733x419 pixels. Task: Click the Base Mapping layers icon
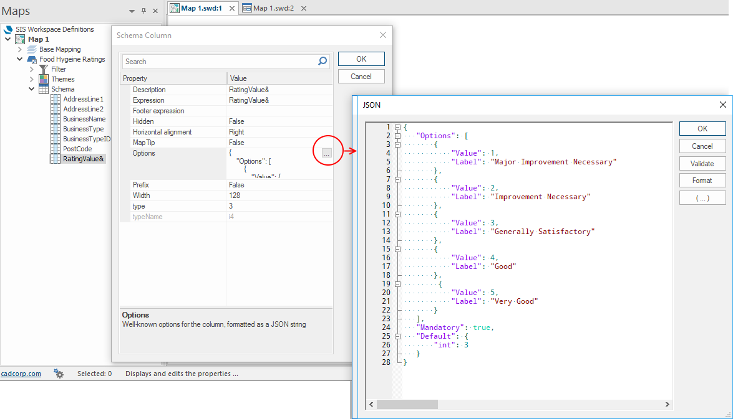pyautogui.click(x=32, y=49)
